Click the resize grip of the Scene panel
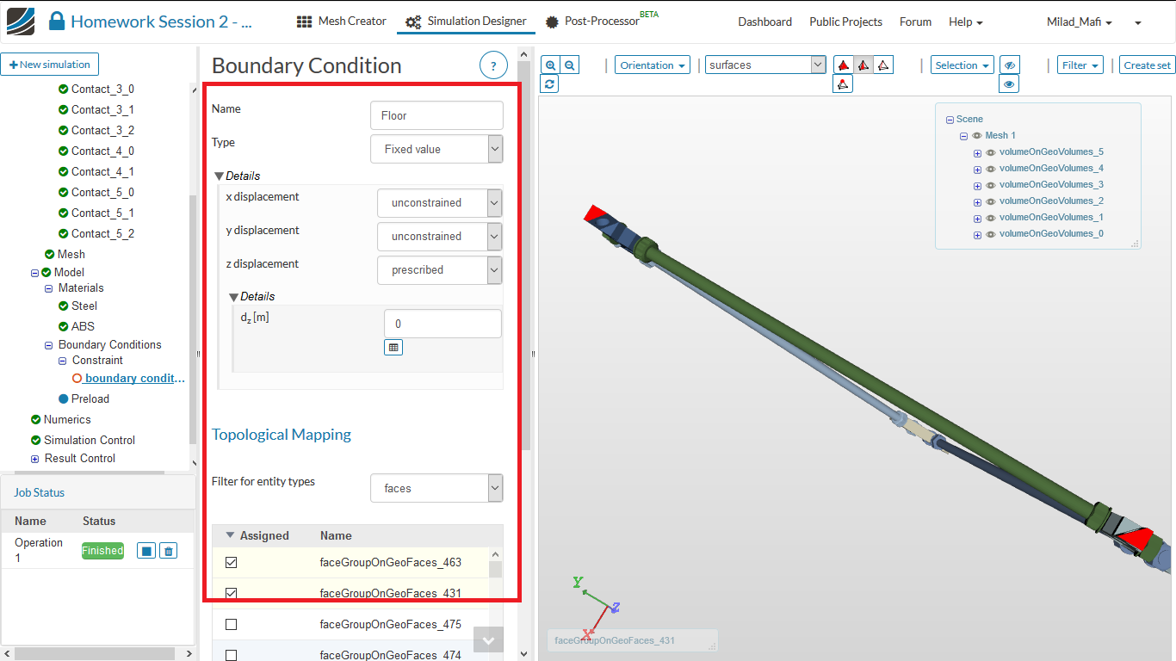The image size is (1176, 661). click(1136, 244)
